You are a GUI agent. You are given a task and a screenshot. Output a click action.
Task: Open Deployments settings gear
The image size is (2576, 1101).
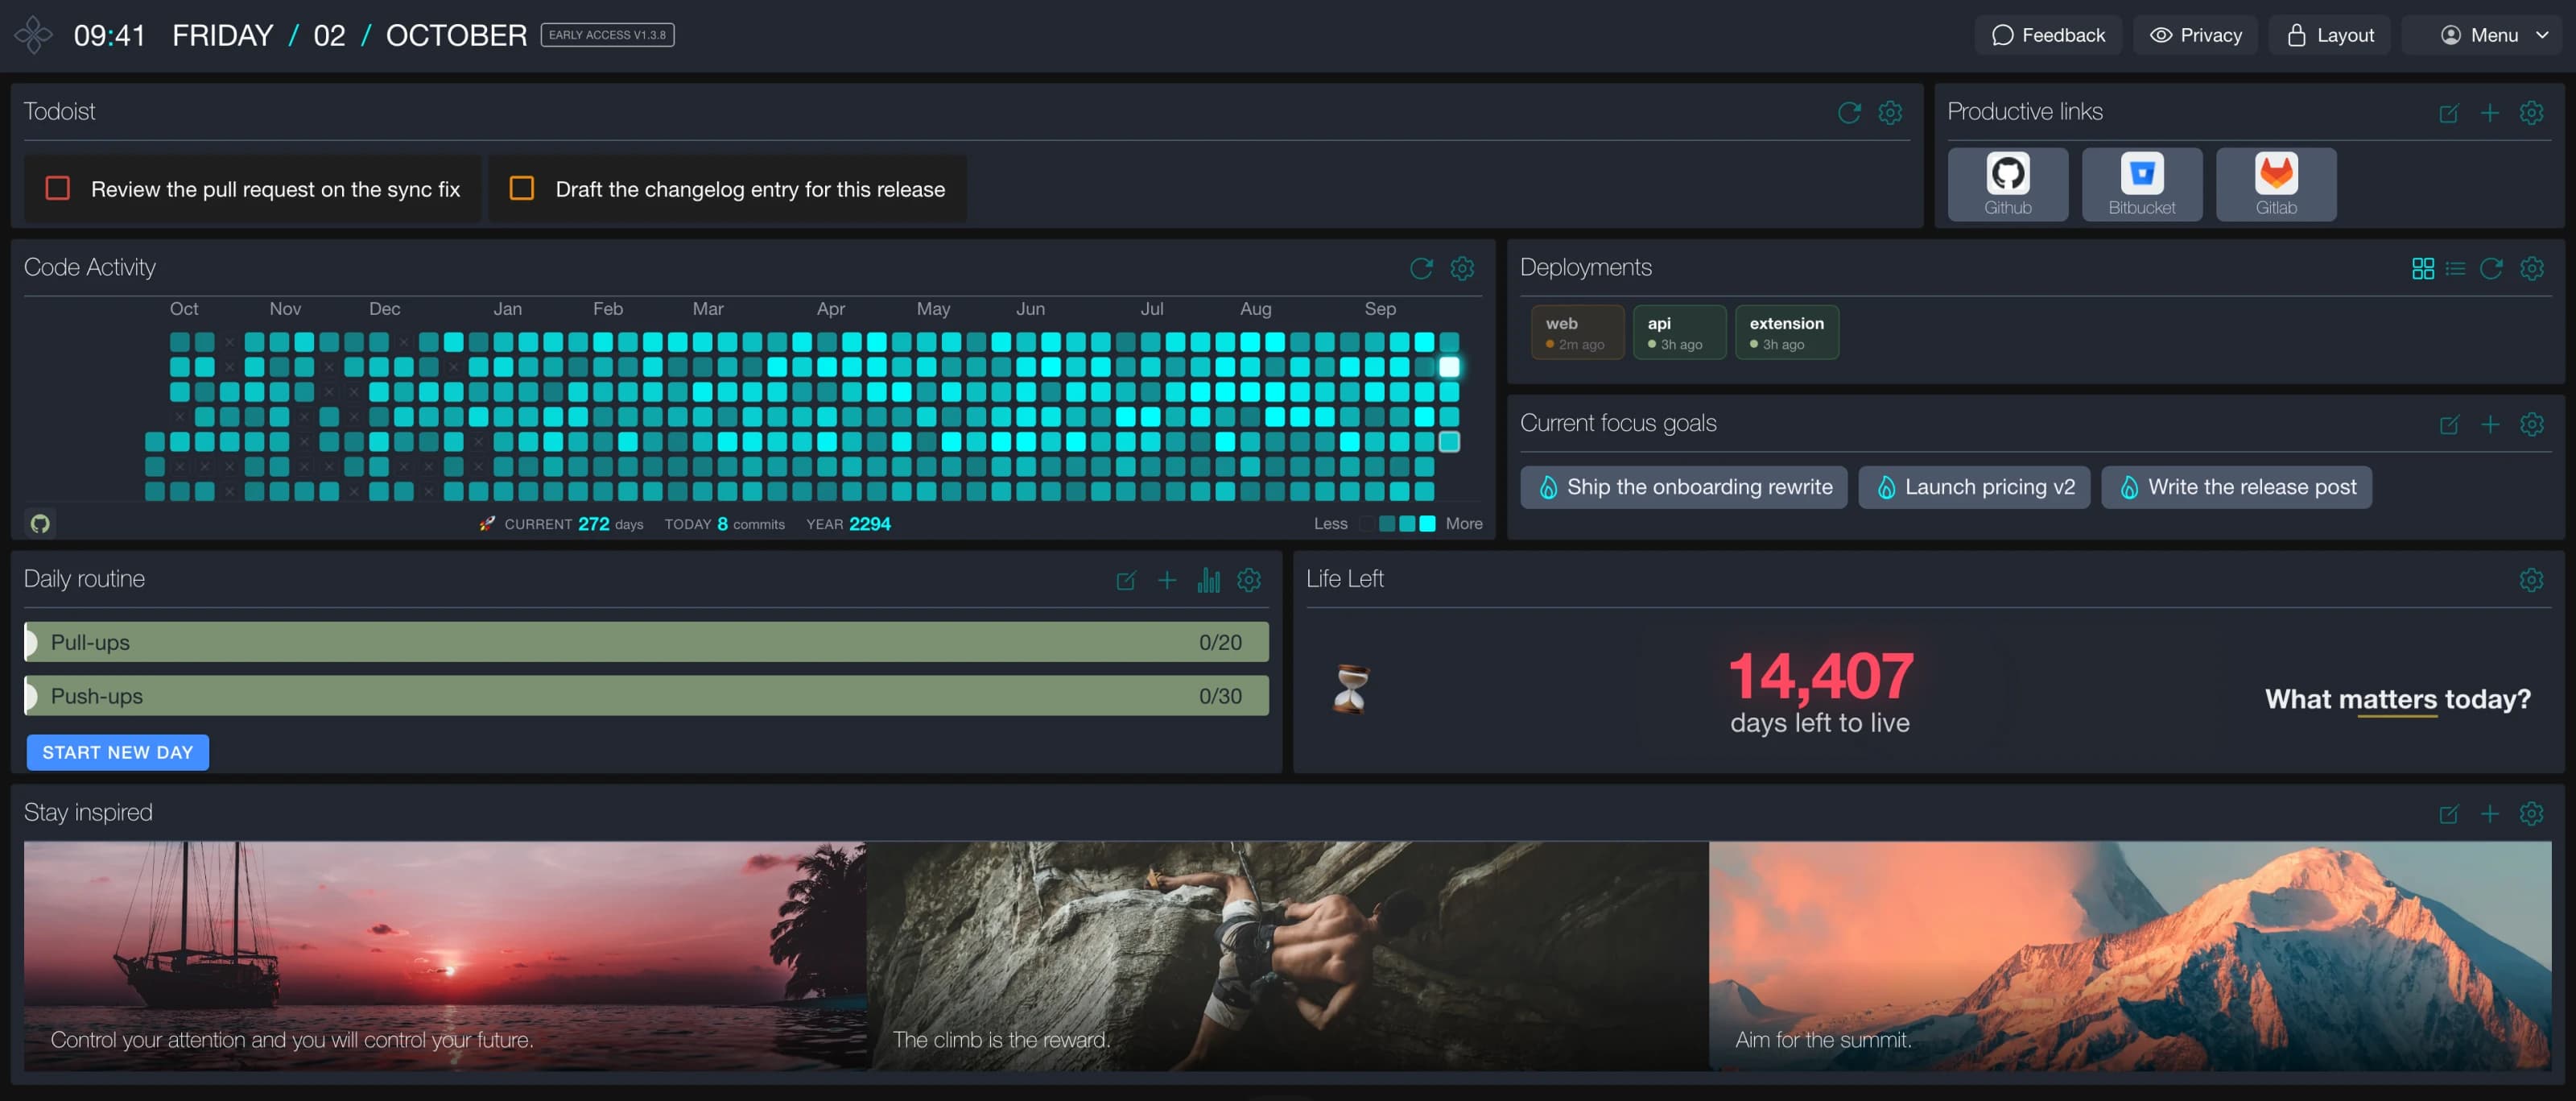pyautogui.click(x=2531, y=268)
